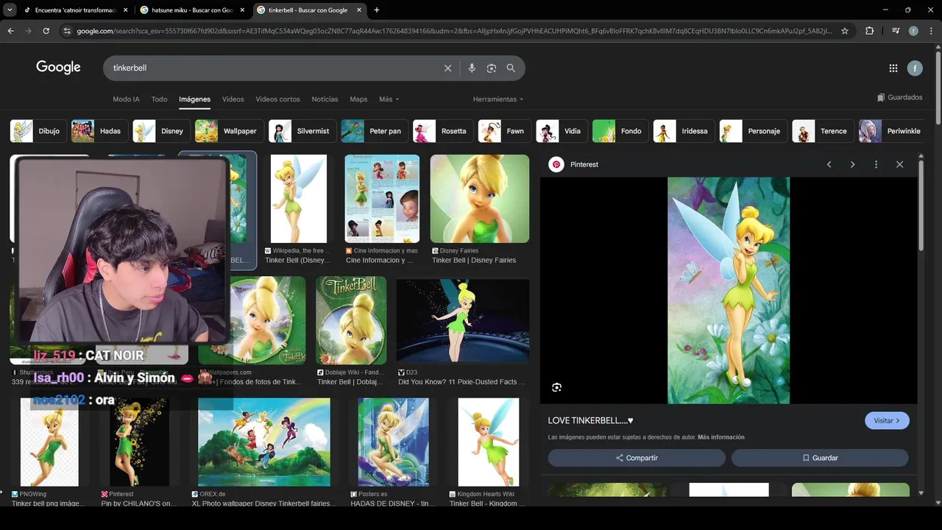Switch to the Noticias tab
942x530 pixels.
pos(325,99)
